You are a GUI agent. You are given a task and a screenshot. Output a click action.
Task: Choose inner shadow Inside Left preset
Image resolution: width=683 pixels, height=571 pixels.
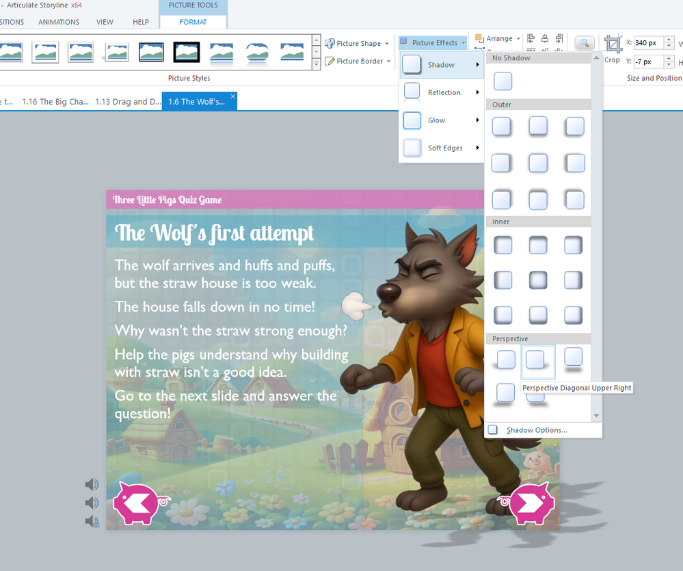pos(503,280)
